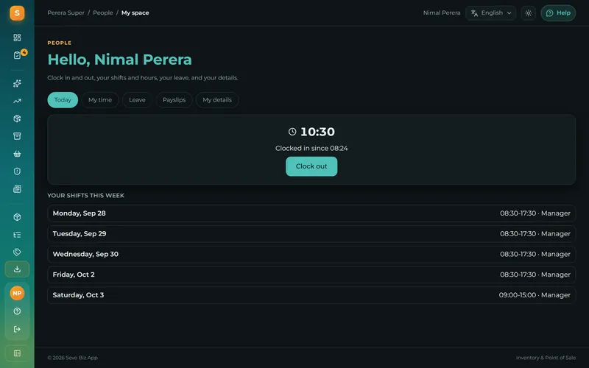Screen dimensions: 589x368
Task: Select the Tuesday, Sep 29 shift row
Action: coord(311,233)
